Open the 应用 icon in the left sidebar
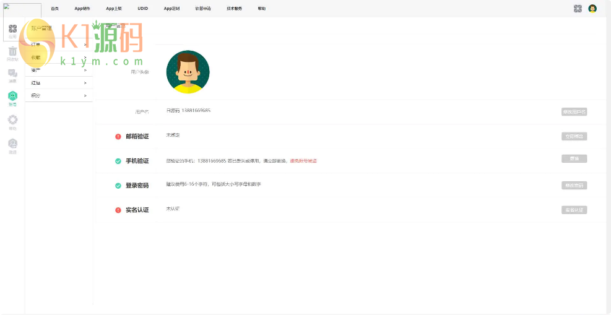 12,29
